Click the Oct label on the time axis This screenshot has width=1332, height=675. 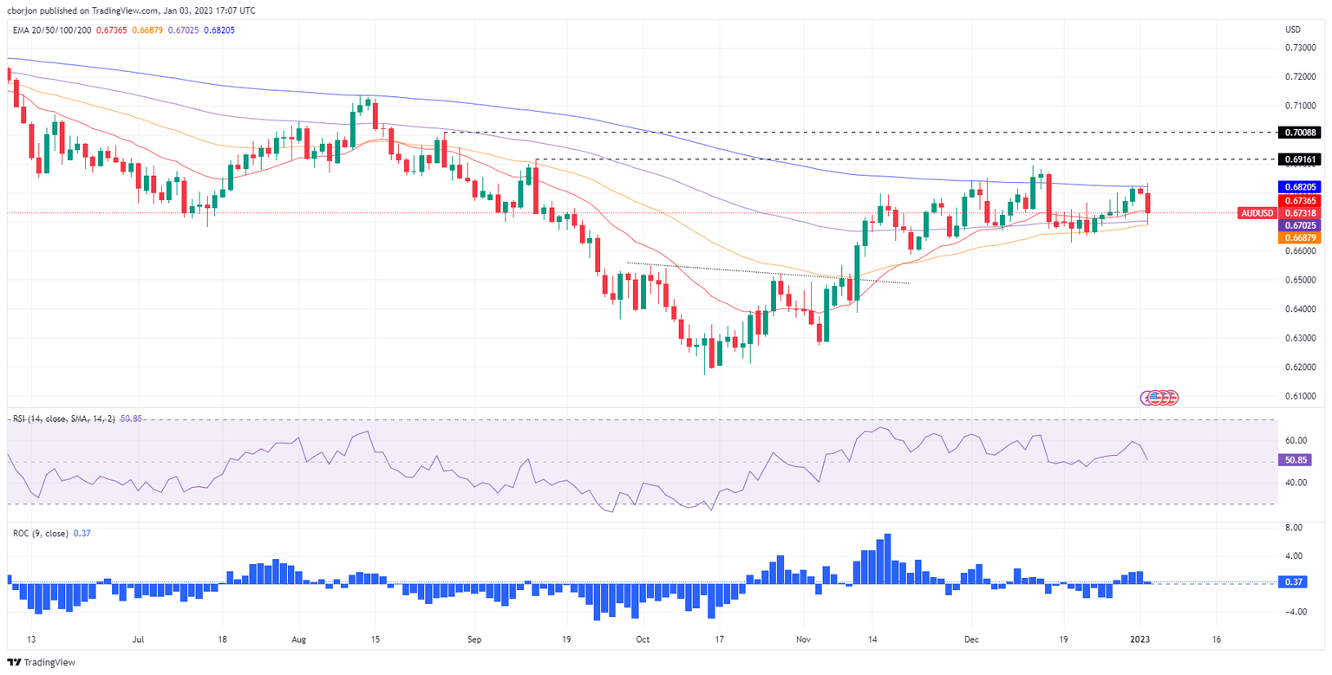642,638
